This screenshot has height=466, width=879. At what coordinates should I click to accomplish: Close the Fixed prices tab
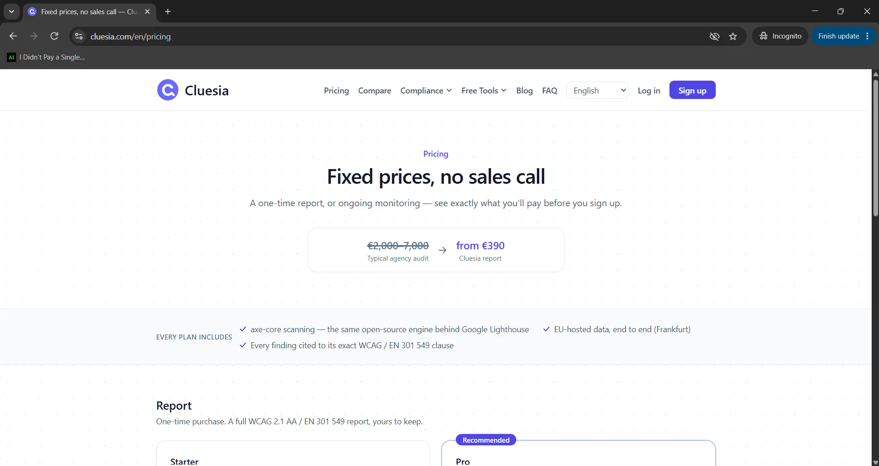pyautogui.click(x=147, y=11)
